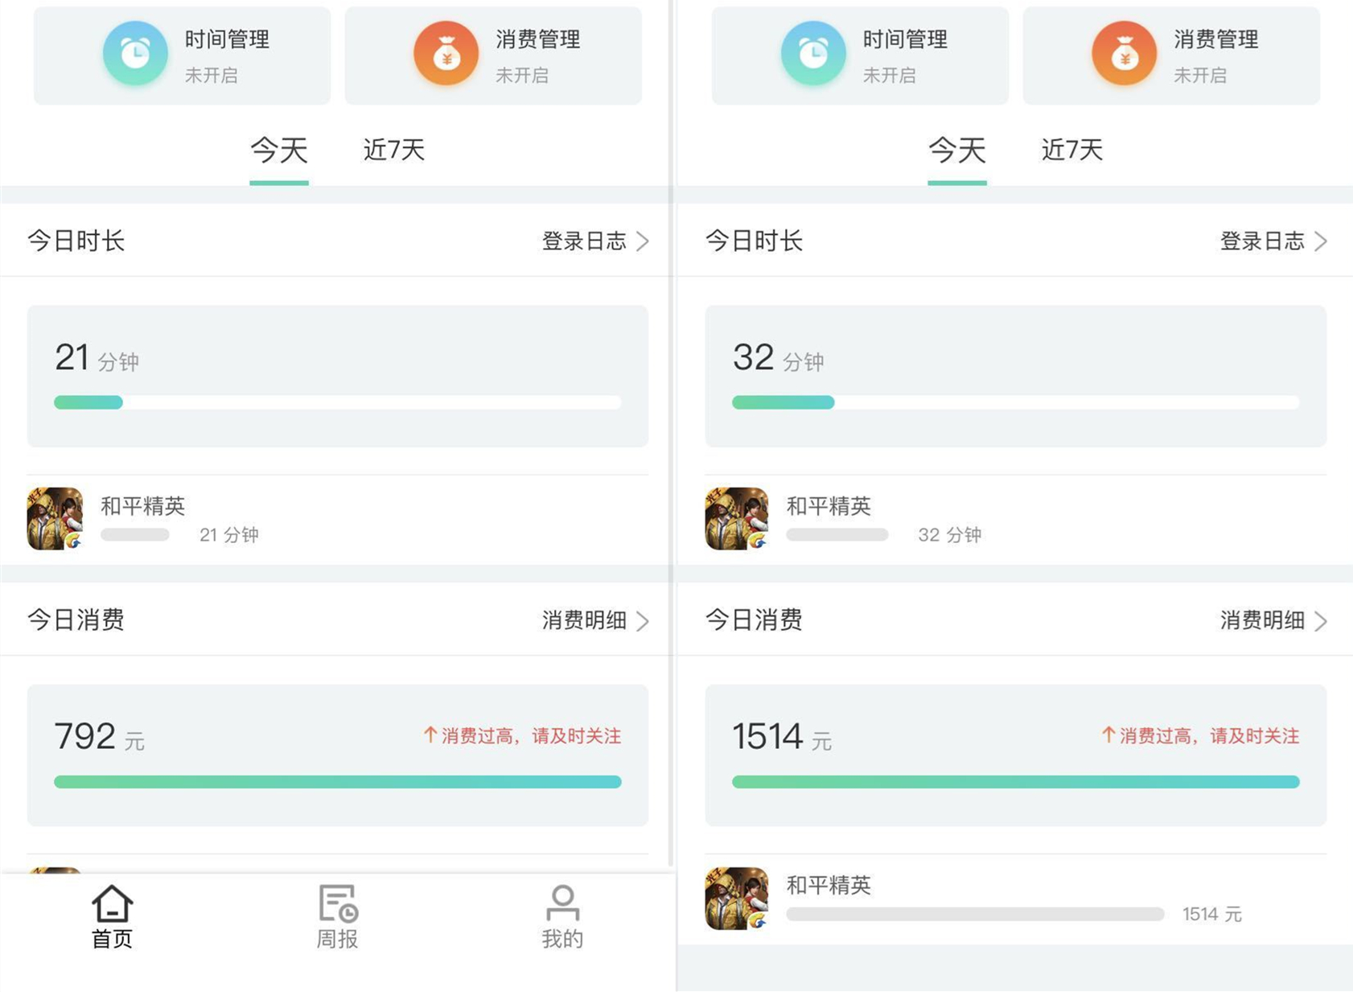Tap the red 消费过高 warning beside 1514 元
This screenshot has height=992, width=1353.
1200,735
